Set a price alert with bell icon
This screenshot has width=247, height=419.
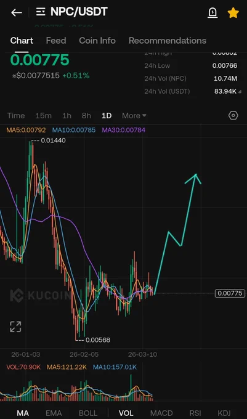click(x=213, y=12)
